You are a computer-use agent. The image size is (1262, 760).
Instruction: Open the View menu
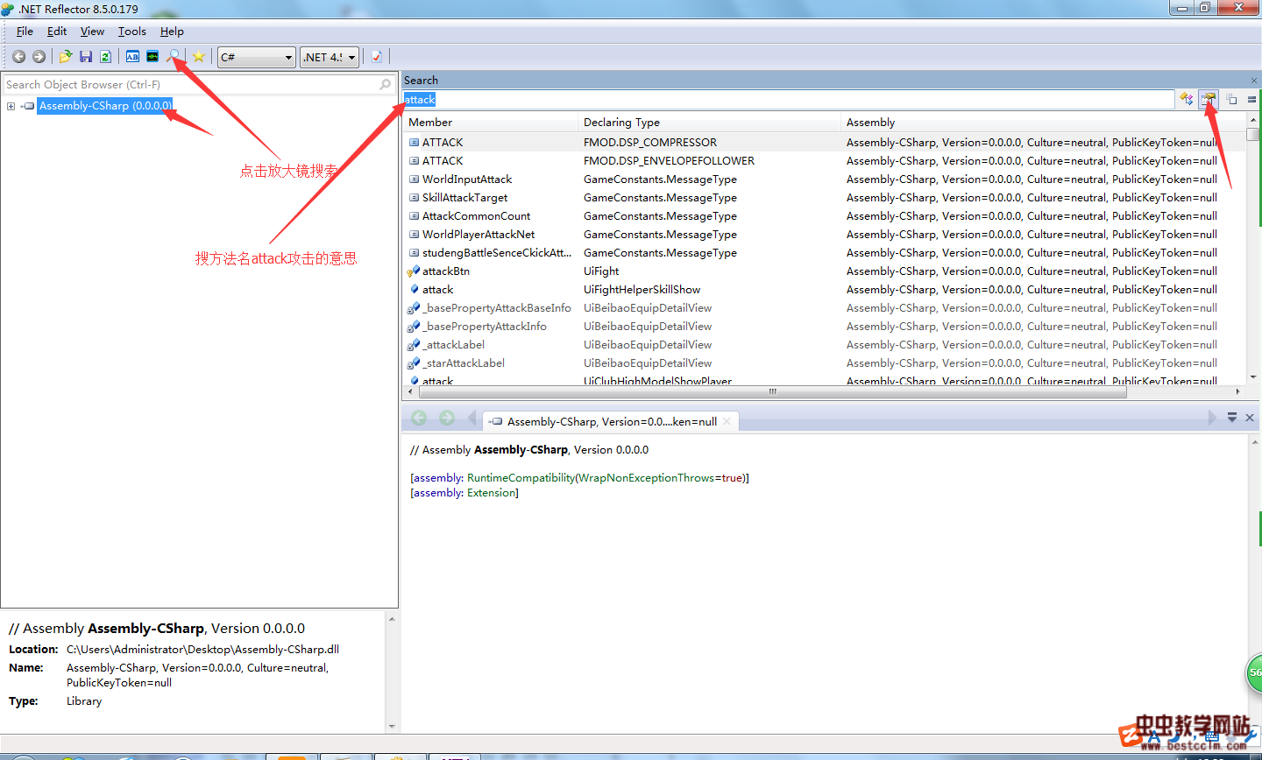pyautogui.click(x=92, y=32)
